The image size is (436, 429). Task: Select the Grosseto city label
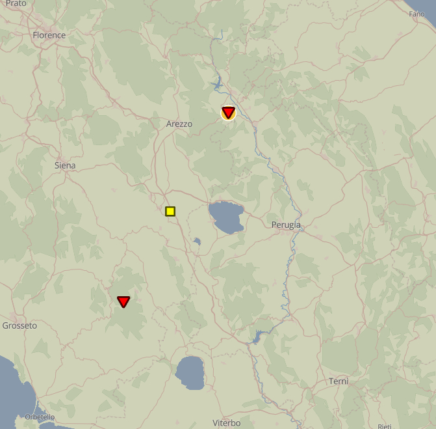coord(19,325)
